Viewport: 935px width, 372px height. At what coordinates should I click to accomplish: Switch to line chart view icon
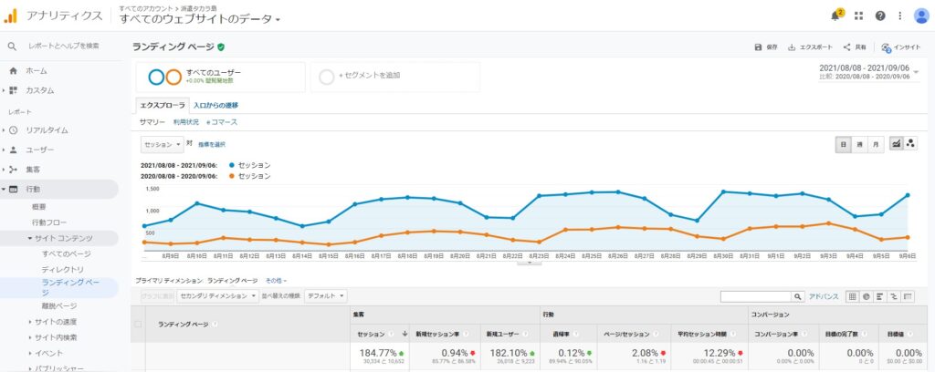897,143
